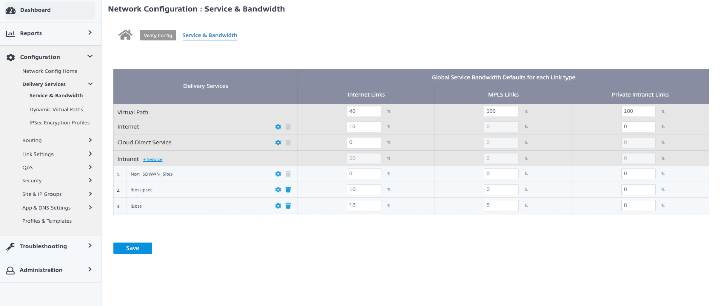The height and width of the screenshot is (306, 721).
Task: Collapse the Configuration section
Action: (90, 57)
